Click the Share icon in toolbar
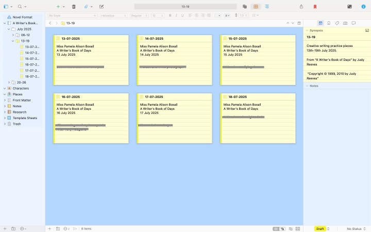The image size is (371, 232). (x=301, y=7)
